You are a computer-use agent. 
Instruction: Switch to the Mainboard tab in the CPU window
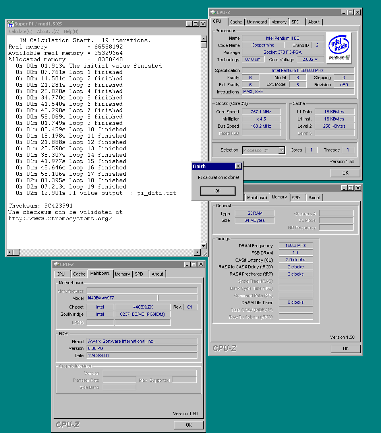257,22
